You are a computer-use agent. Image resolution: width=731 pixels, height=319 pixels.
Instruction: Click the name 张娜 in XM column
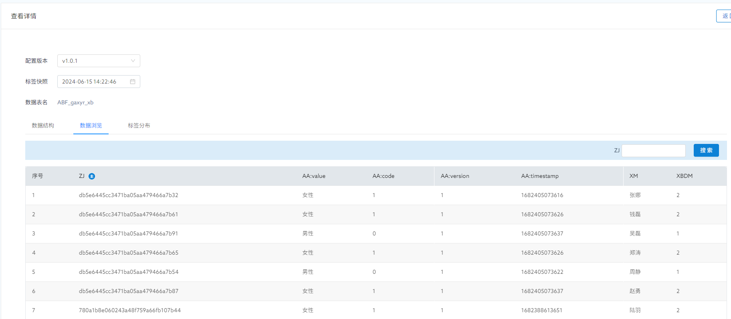point(635,195)
